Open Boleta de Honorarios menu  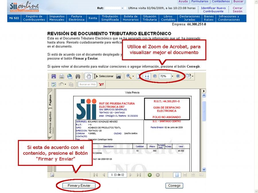pos(131,18)
